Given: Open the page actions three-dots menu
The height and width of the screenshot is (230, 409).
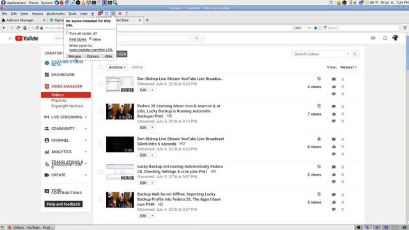Looking at the screenshot, I should click(x=309, y=27).
